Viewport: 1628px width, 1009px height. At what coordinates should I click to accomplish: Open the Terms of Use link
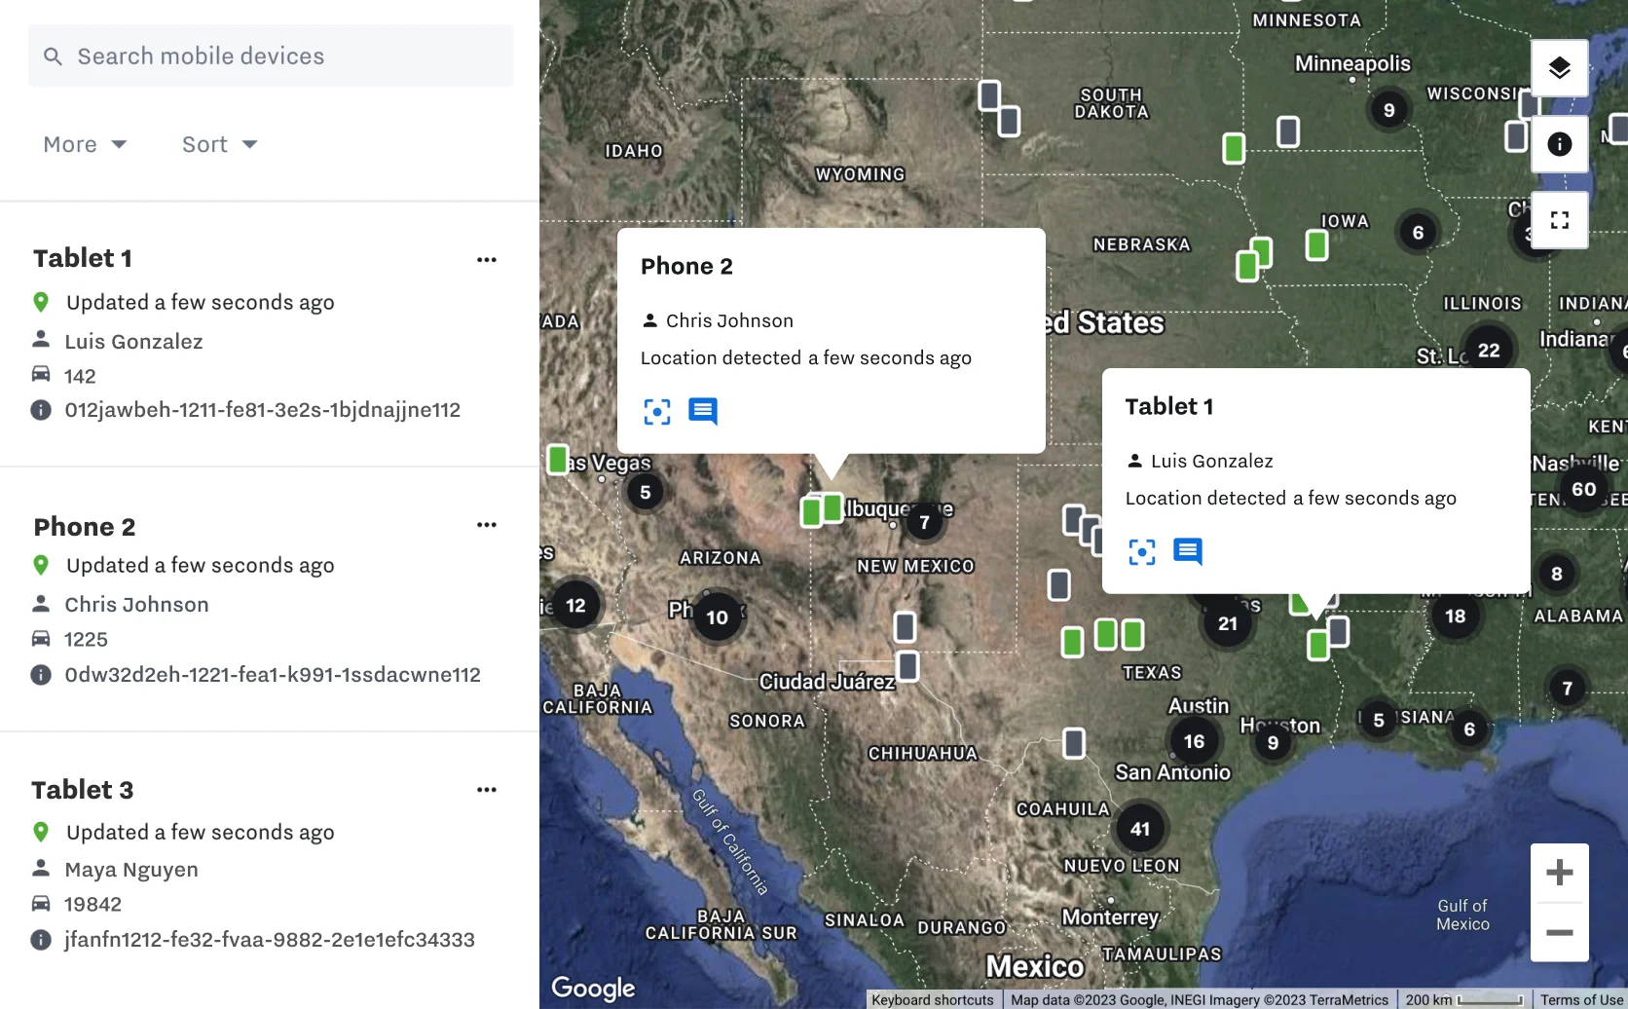1581,999
